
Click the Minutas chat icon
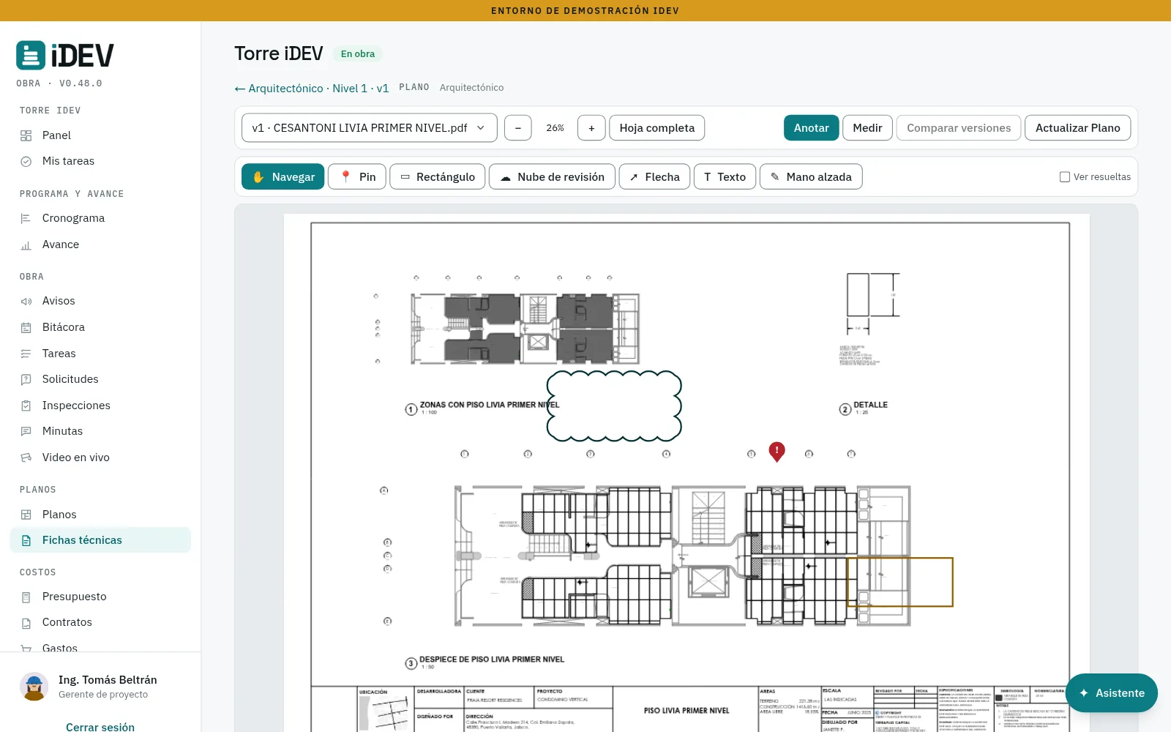26,431
